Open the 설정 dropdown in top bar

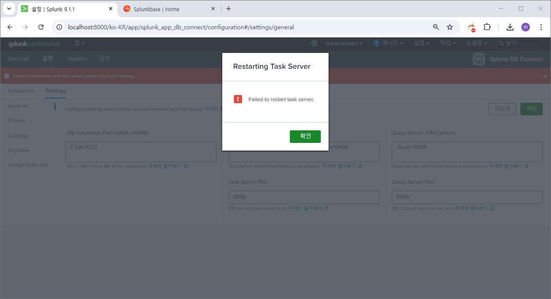point(421,43)
